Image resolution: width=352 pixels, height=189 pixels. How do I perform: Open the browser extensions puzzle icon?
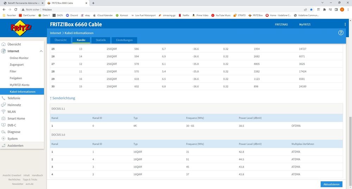pos(324,10)
